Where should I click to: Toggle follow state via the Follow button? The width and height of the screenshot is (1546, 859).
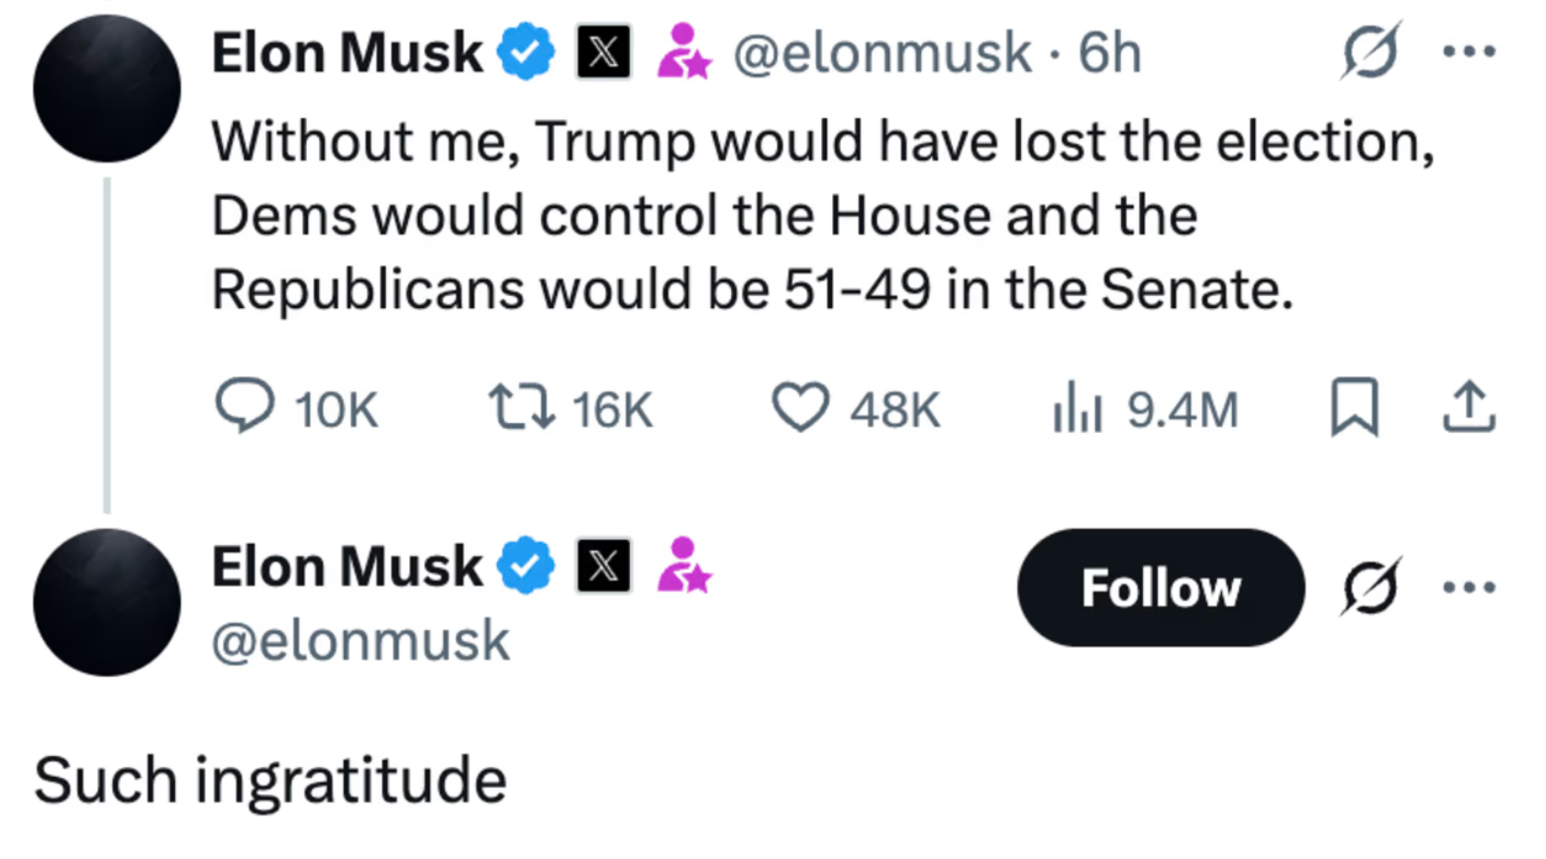coord(1159,588)
